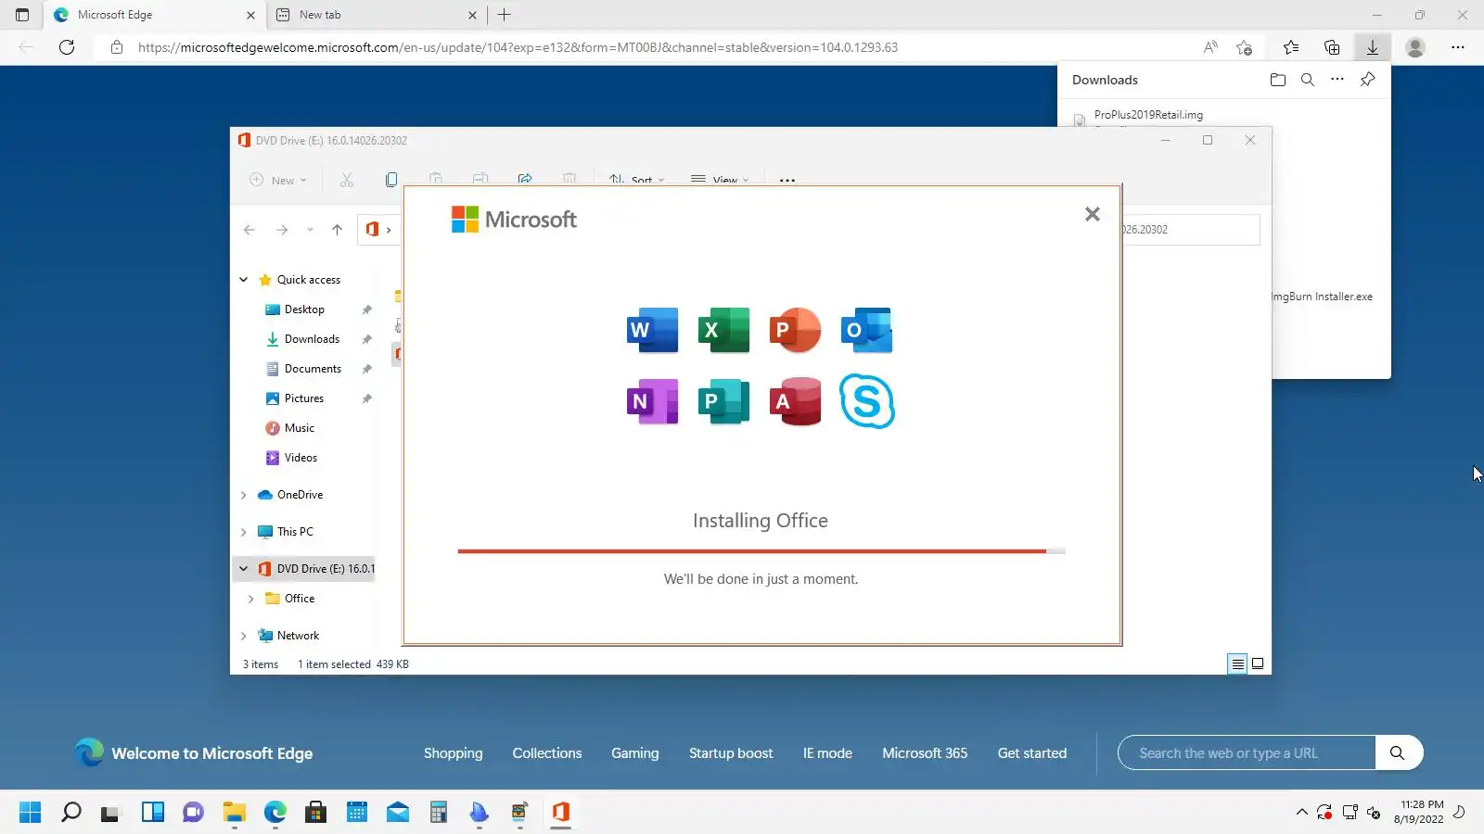Refresh the Edge welcome page
The width and height of the screenshot is (1484, 834).
(67, 47)
